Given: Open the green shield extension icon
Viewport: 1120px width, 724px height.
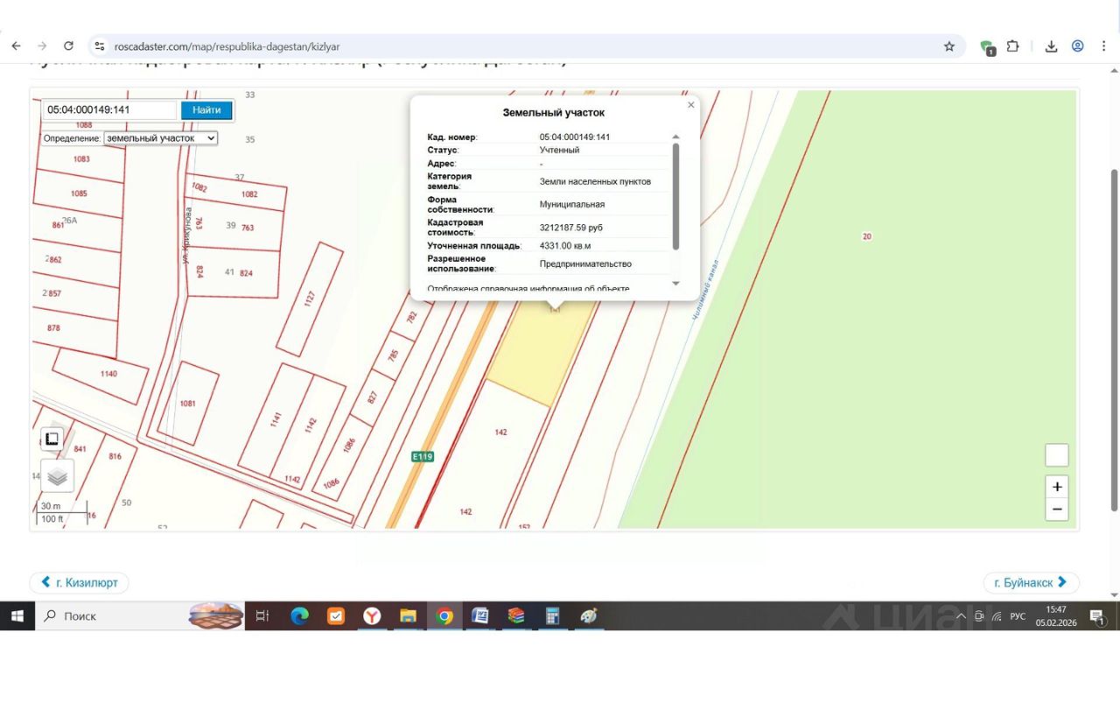Looking at the screenshot, I should pos(987,47).
